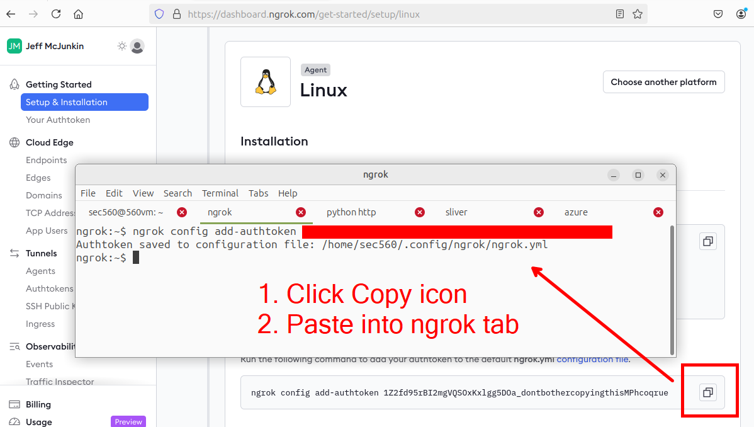Copy the add-authtoken command using copy icon

point(707,392)
